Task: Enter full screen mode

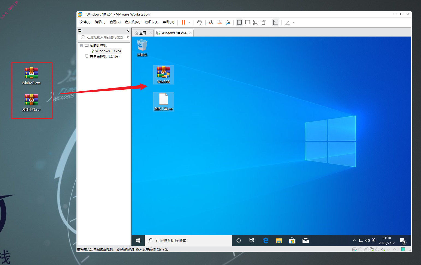Action: coord(256,22)
